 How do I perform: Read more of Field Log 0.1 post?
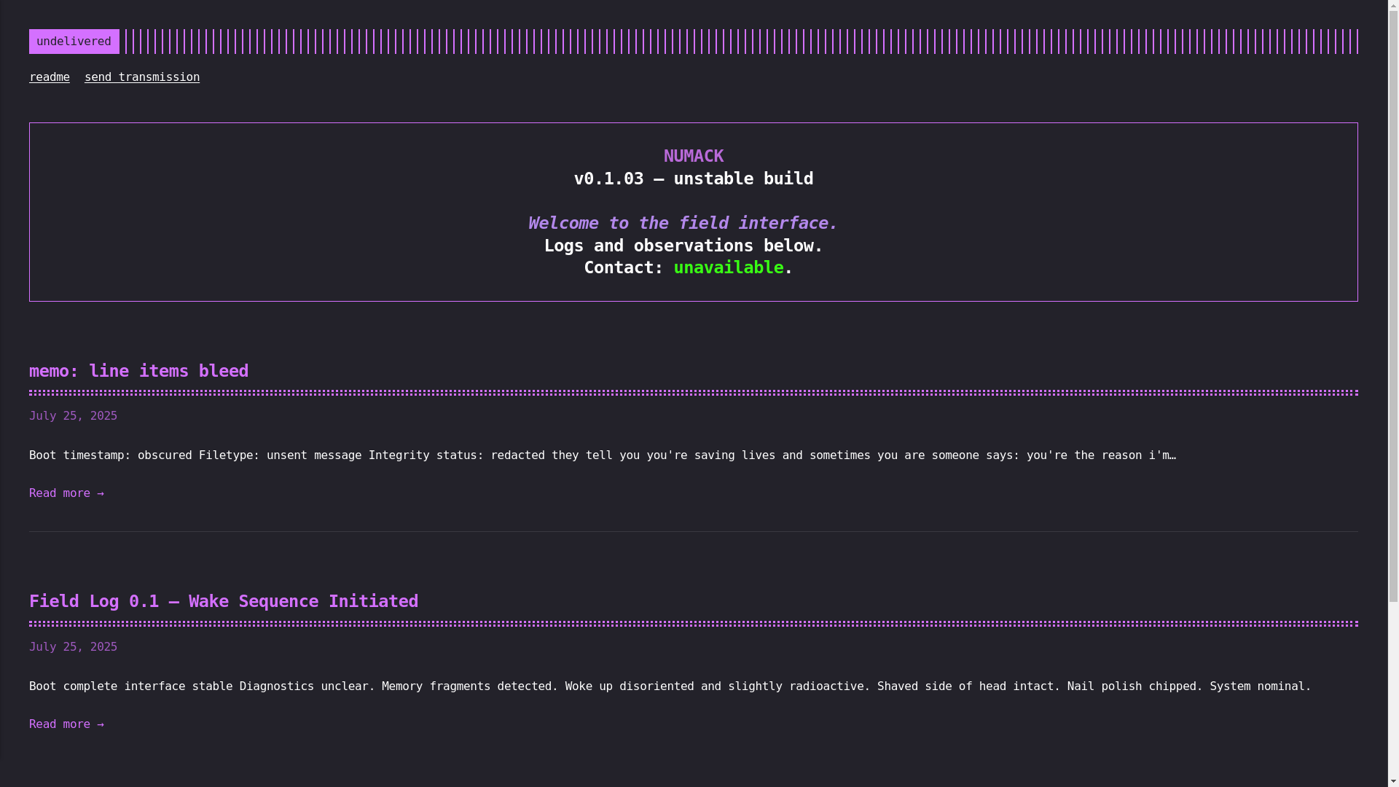(x=66, y=724)
